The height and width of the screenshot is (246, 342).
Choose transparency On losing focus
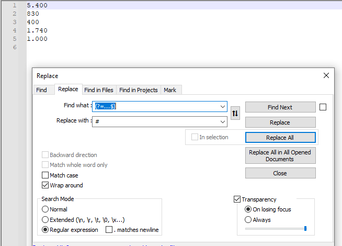(x=248, y=209)
